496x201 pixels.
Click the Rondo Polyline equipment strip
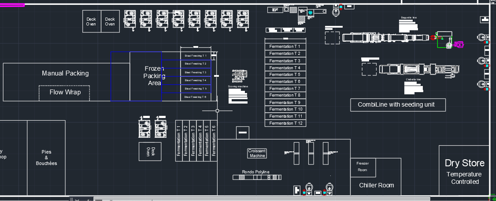[x=257, y=177]
